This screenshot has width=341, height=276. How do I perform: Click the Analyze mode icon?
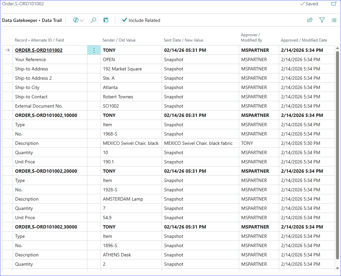click(x=106, y=20)
